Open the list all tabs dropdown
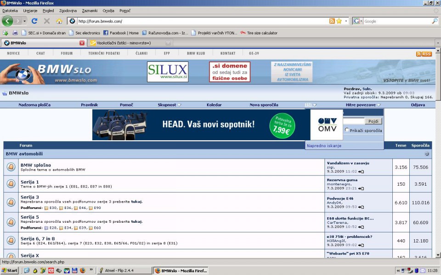Image resolution: width=441 pixels, height=275 pixels. pyautogui.click(x=438, y=43)
